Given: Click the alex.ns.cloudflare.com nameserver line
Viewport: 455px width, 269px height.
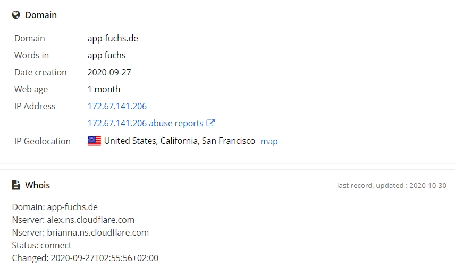Looking at the screenshot, I should coord(73,220).
